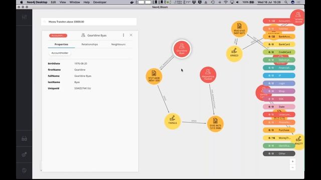Screen dimensions: 321x180
Task: Click the date and time Wed 18 Jul 15:28
Action: click(x=269, y=2)
